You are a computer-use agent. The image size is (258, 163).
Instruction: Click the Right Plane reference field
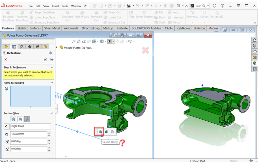(31, 127)
